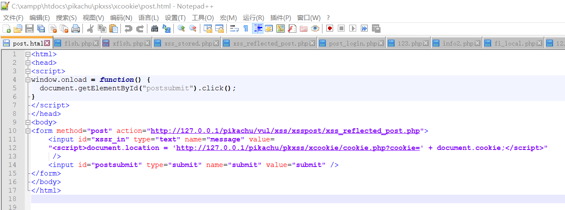This screenshot has height=210, width=565.
Task: Open the 工具(O) menu
Action: [x=202, y=17]
